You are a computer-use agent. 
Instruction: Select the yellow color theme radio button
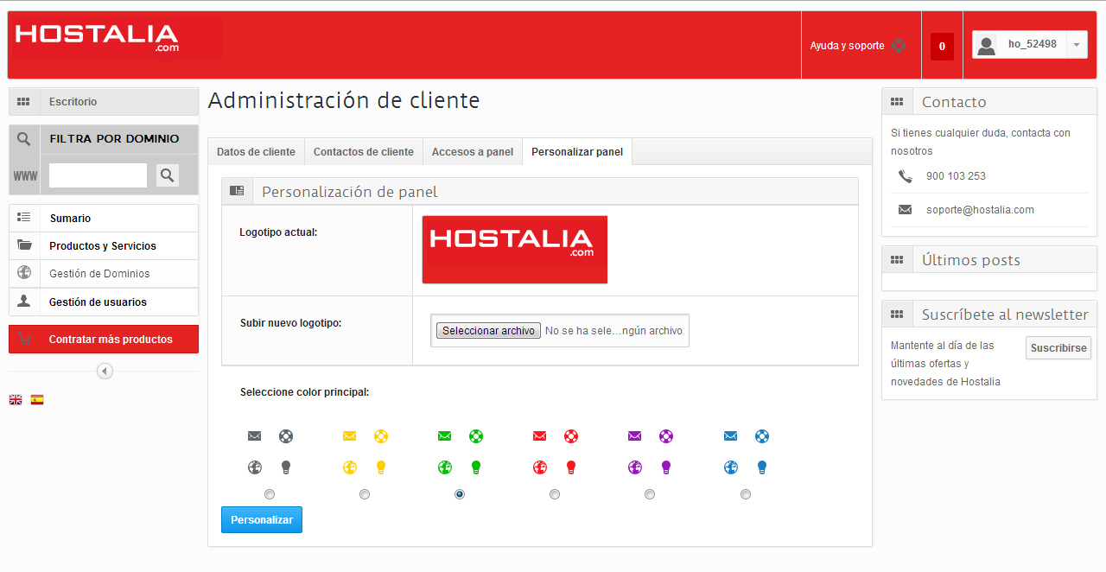pos(365,494)
